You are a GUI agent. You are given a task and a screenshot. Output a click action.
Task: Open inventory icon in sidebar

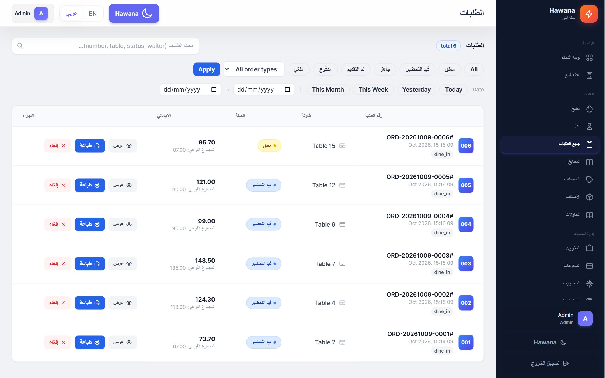[589, 248]
